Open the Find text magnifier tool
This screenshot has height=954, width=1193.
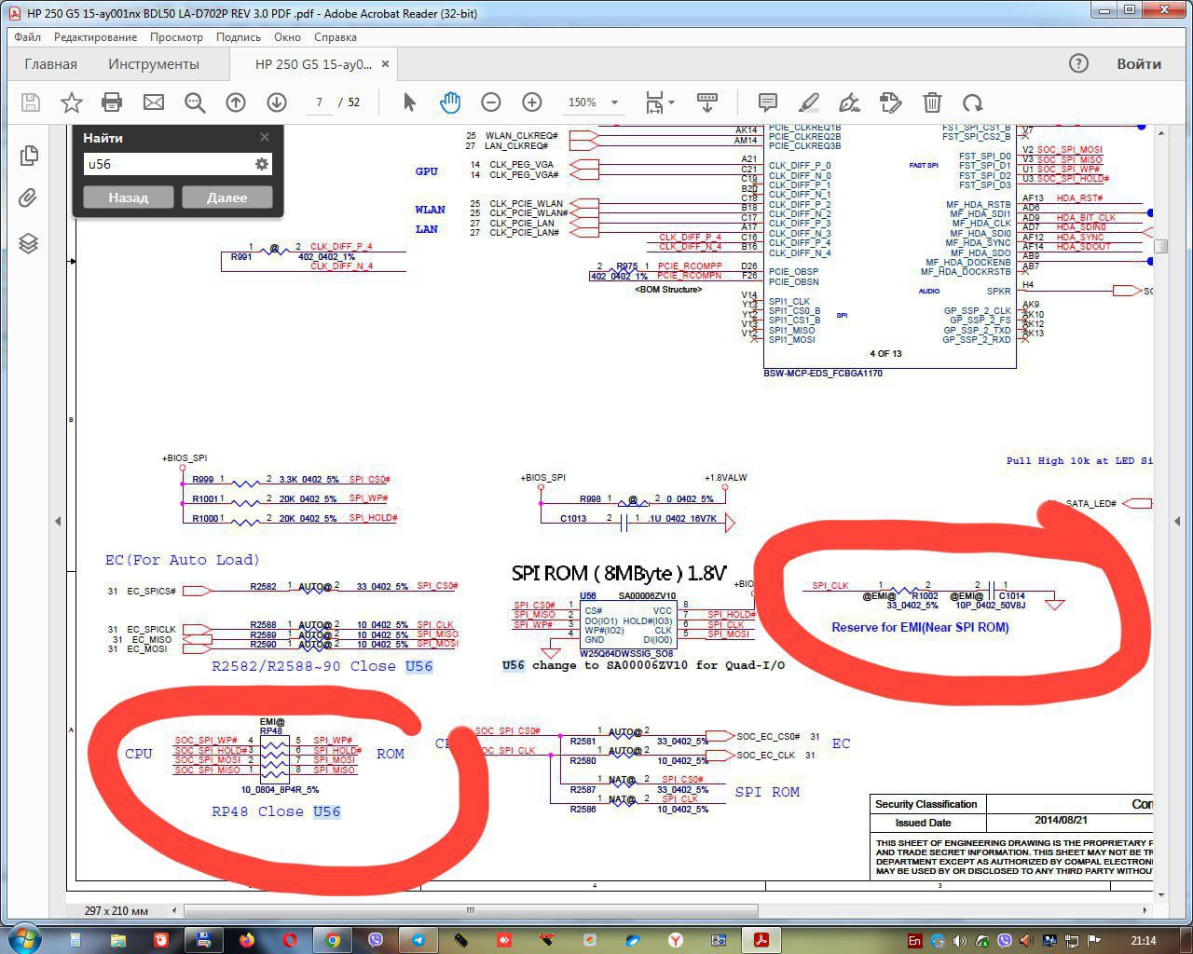pos(194,102)
